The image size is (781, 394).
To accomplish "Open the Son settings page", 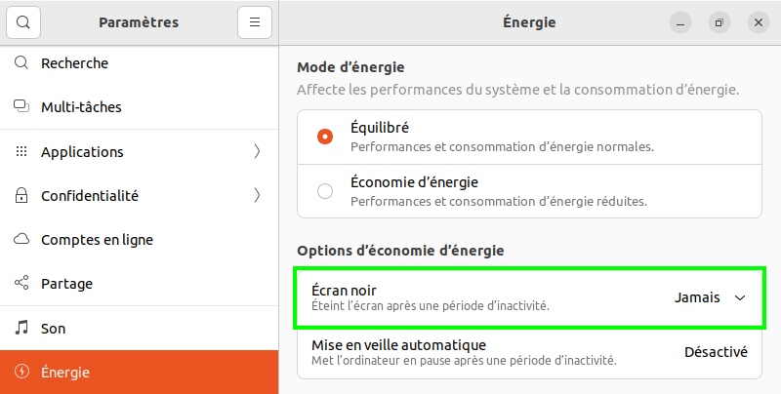I will pos(53,329).
